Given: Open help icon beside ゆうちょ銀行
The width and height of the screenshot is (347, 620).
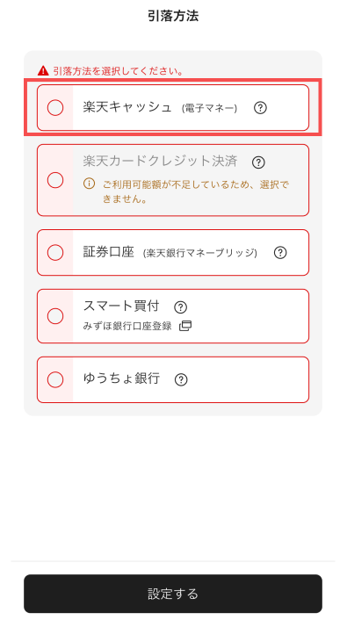Looking at the screenshot, I should 181,380.
